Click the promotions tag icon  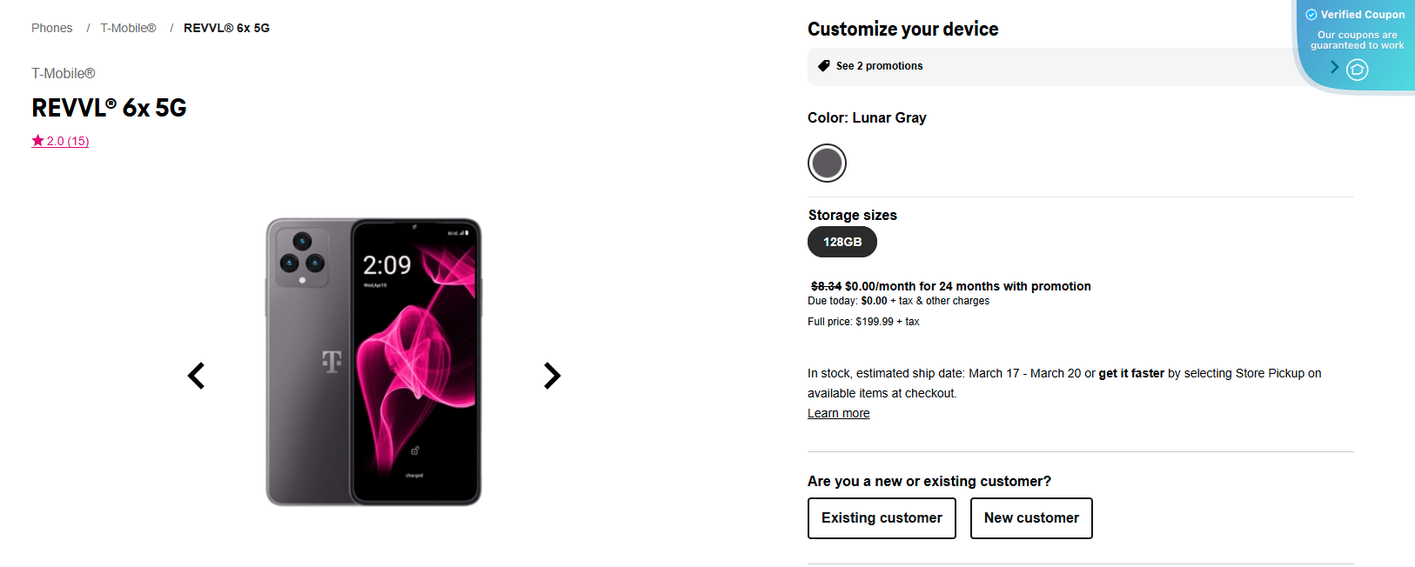pos(823,65)
